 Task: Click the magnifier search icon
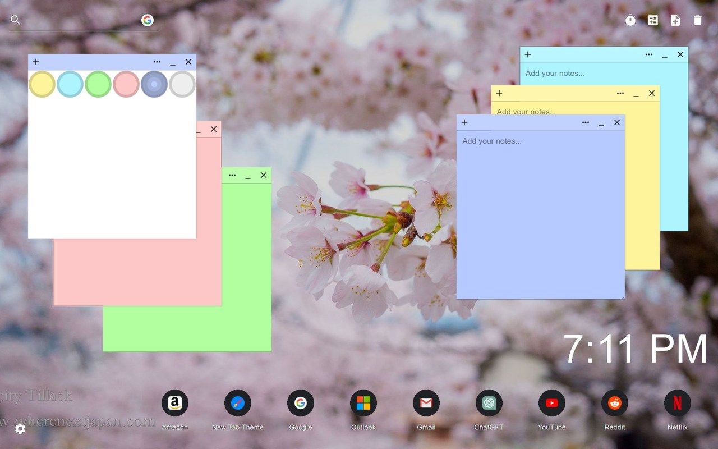coord(16,20)
